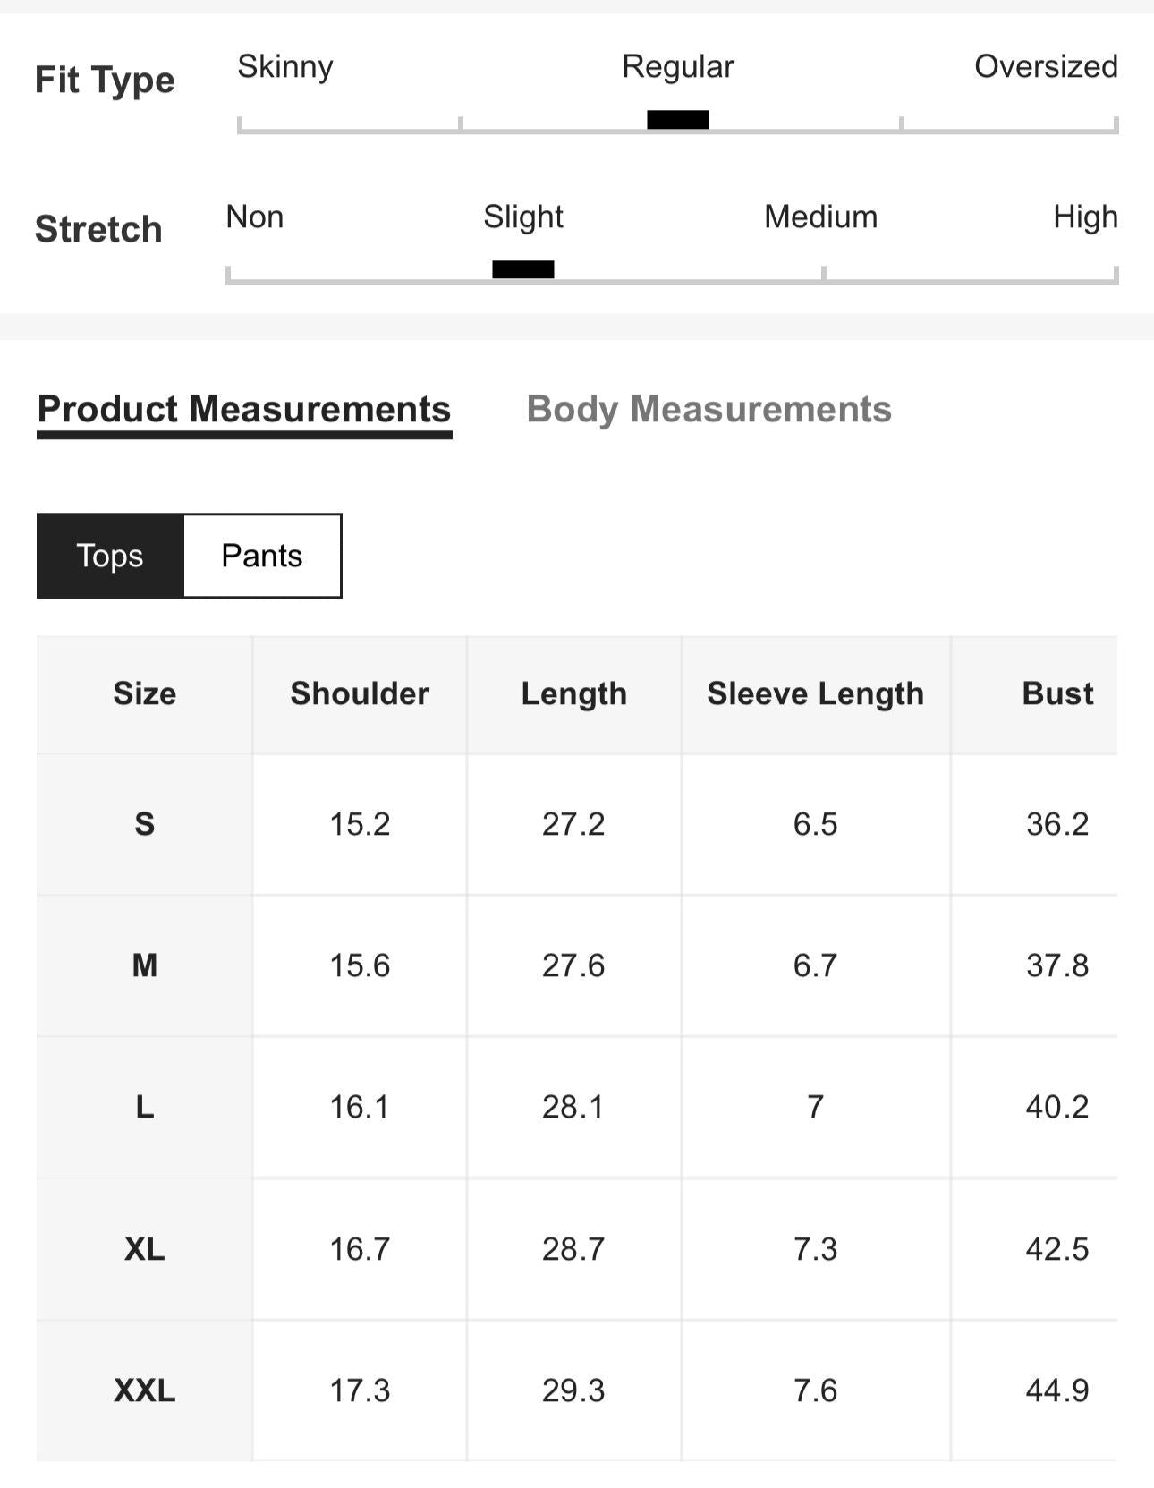Click the Oversized fit label
Viewport: 1154px width, 1488px height.
(1046, 66)
